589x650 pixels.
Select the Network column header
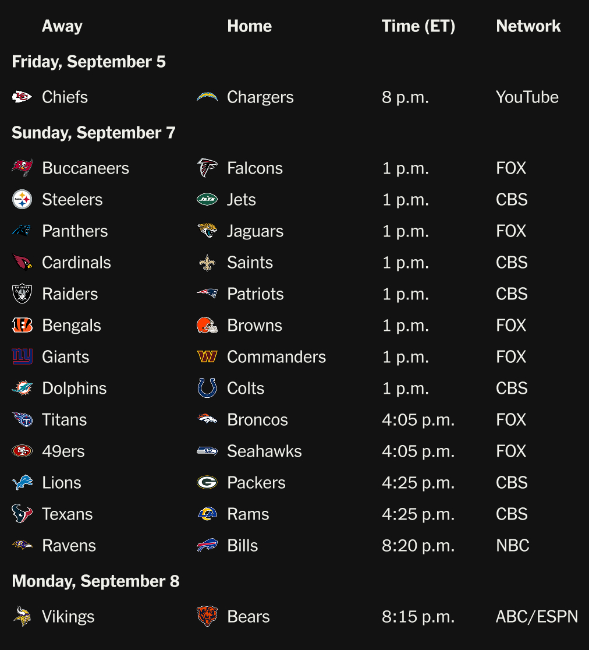pyautogui.click(x=528, y=26)
